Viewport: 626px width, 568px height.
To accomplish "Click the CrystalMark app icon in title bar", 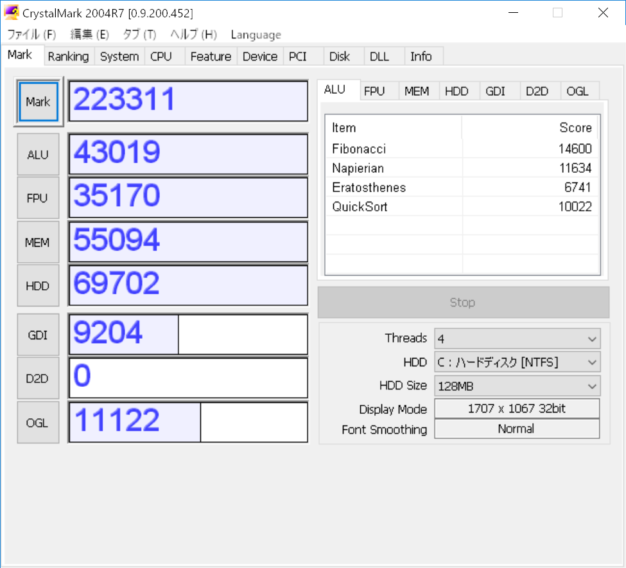I will click(x=11, y=12).
